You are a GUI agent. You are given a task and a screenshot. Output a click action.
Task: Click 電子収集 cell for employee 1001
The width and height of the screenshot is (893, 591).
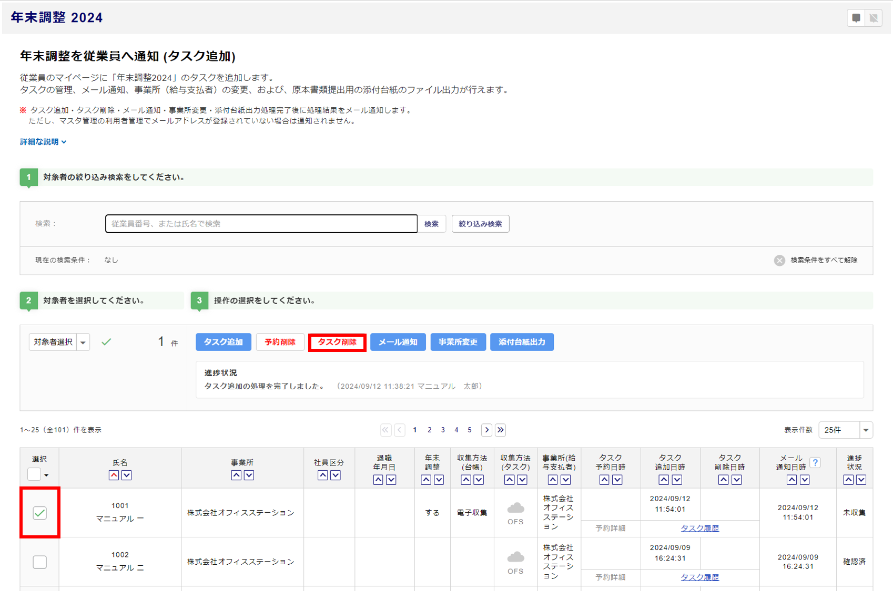pos(472,513)
